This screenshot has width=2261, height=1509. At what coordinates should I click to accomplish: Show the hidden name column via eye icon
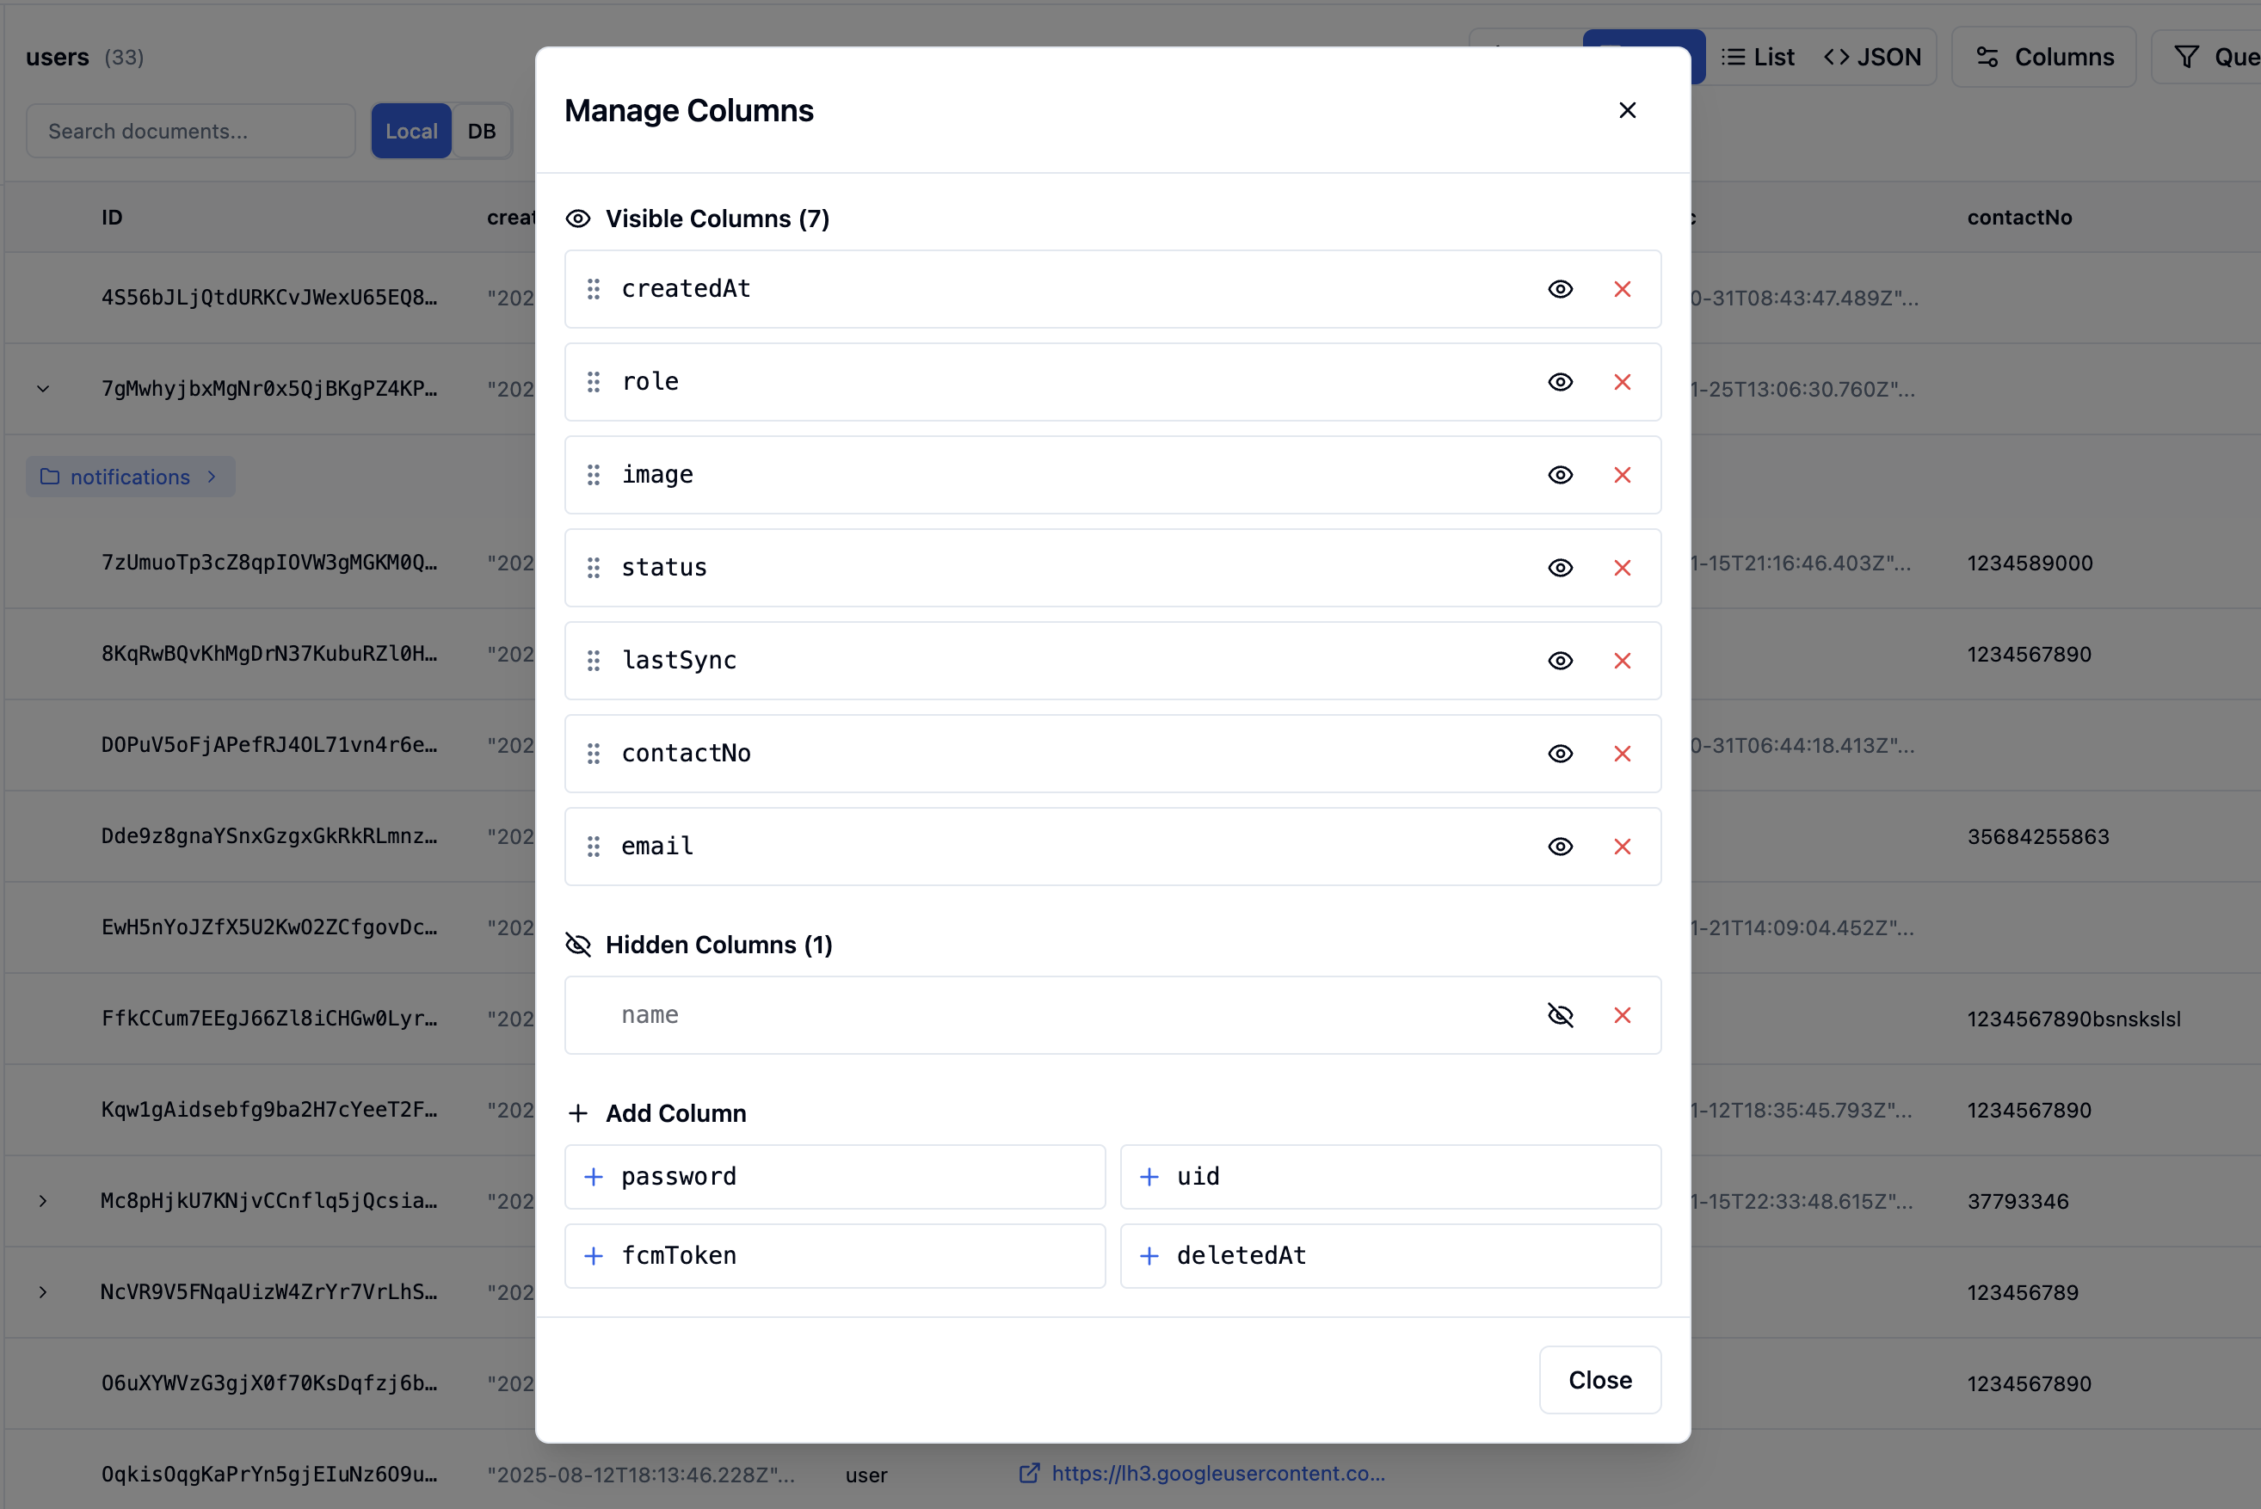tap(1560, 1015)
